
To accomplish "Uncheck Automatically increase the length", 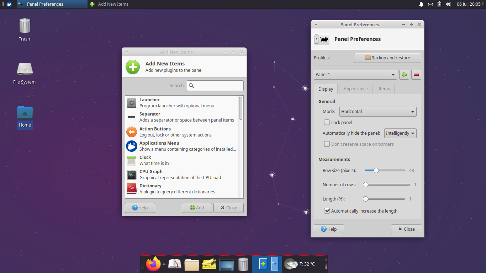I will click(x=327, y=211).
